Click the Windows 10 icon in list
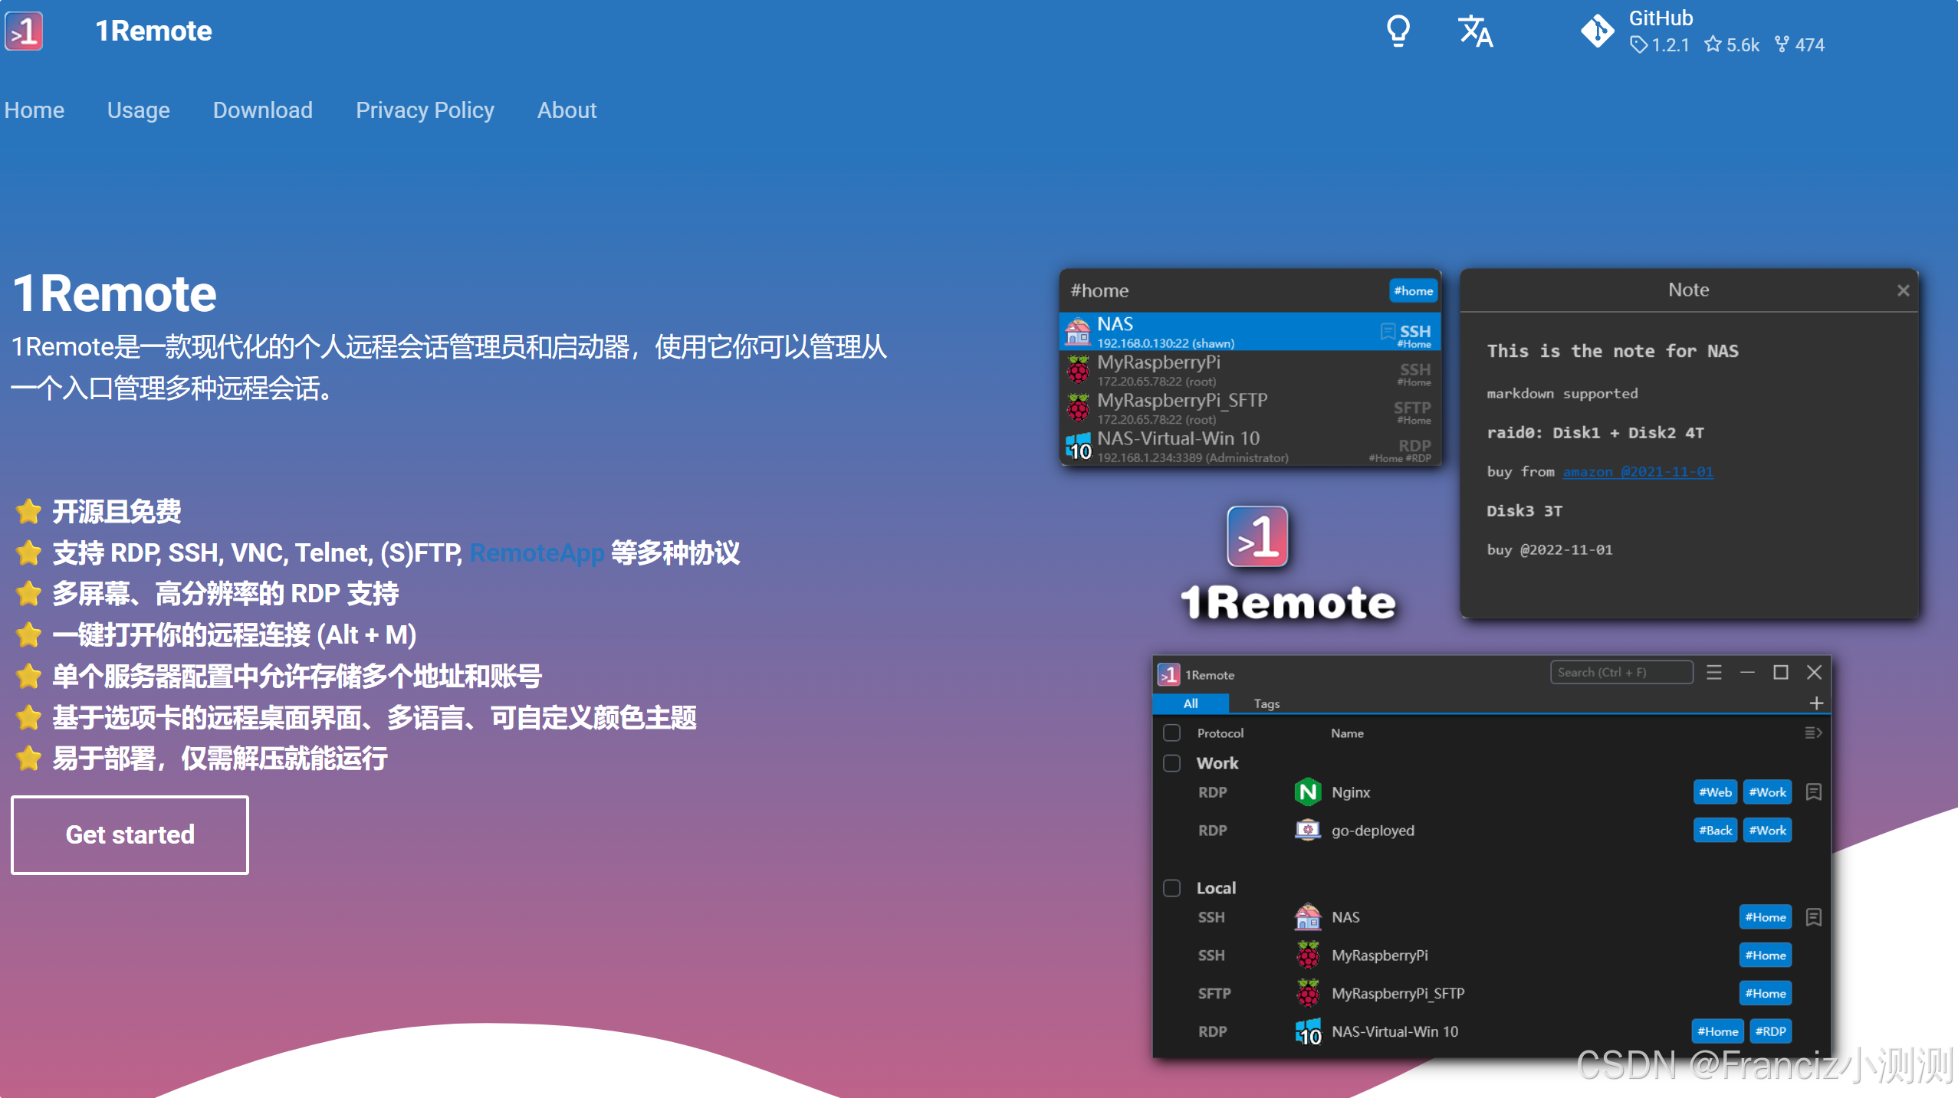 click(1307, 1032)
